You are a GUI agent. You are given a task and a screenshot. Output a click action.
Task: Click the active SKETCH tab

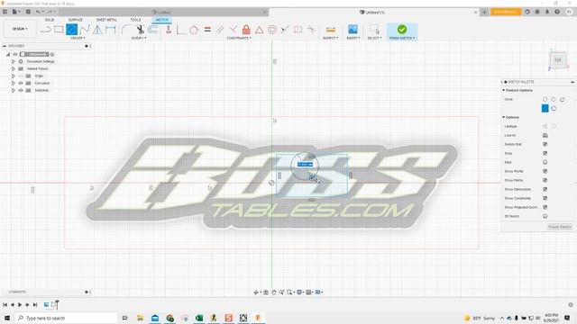click(x=161, y=20)
